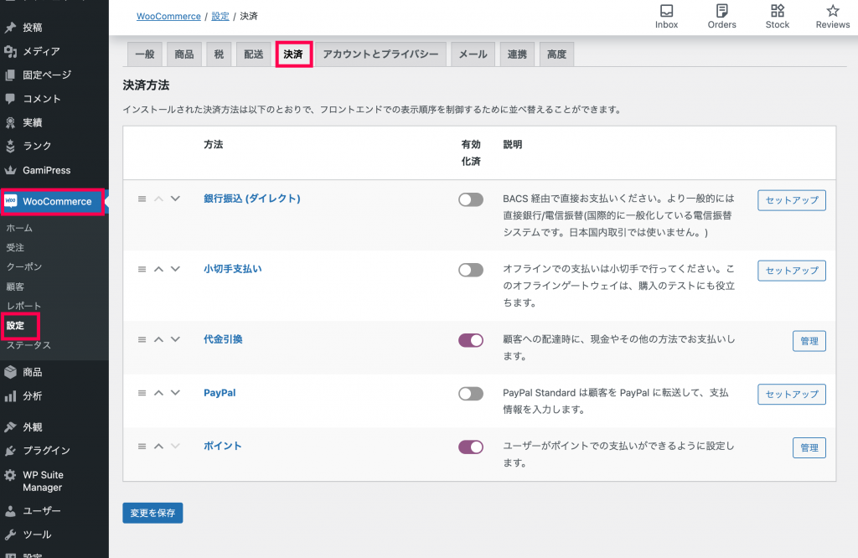Click the WooCommerce logo icon in sidebar
Image resolution: width=858 pixels, height=558 pixels.
click(11, 201)
